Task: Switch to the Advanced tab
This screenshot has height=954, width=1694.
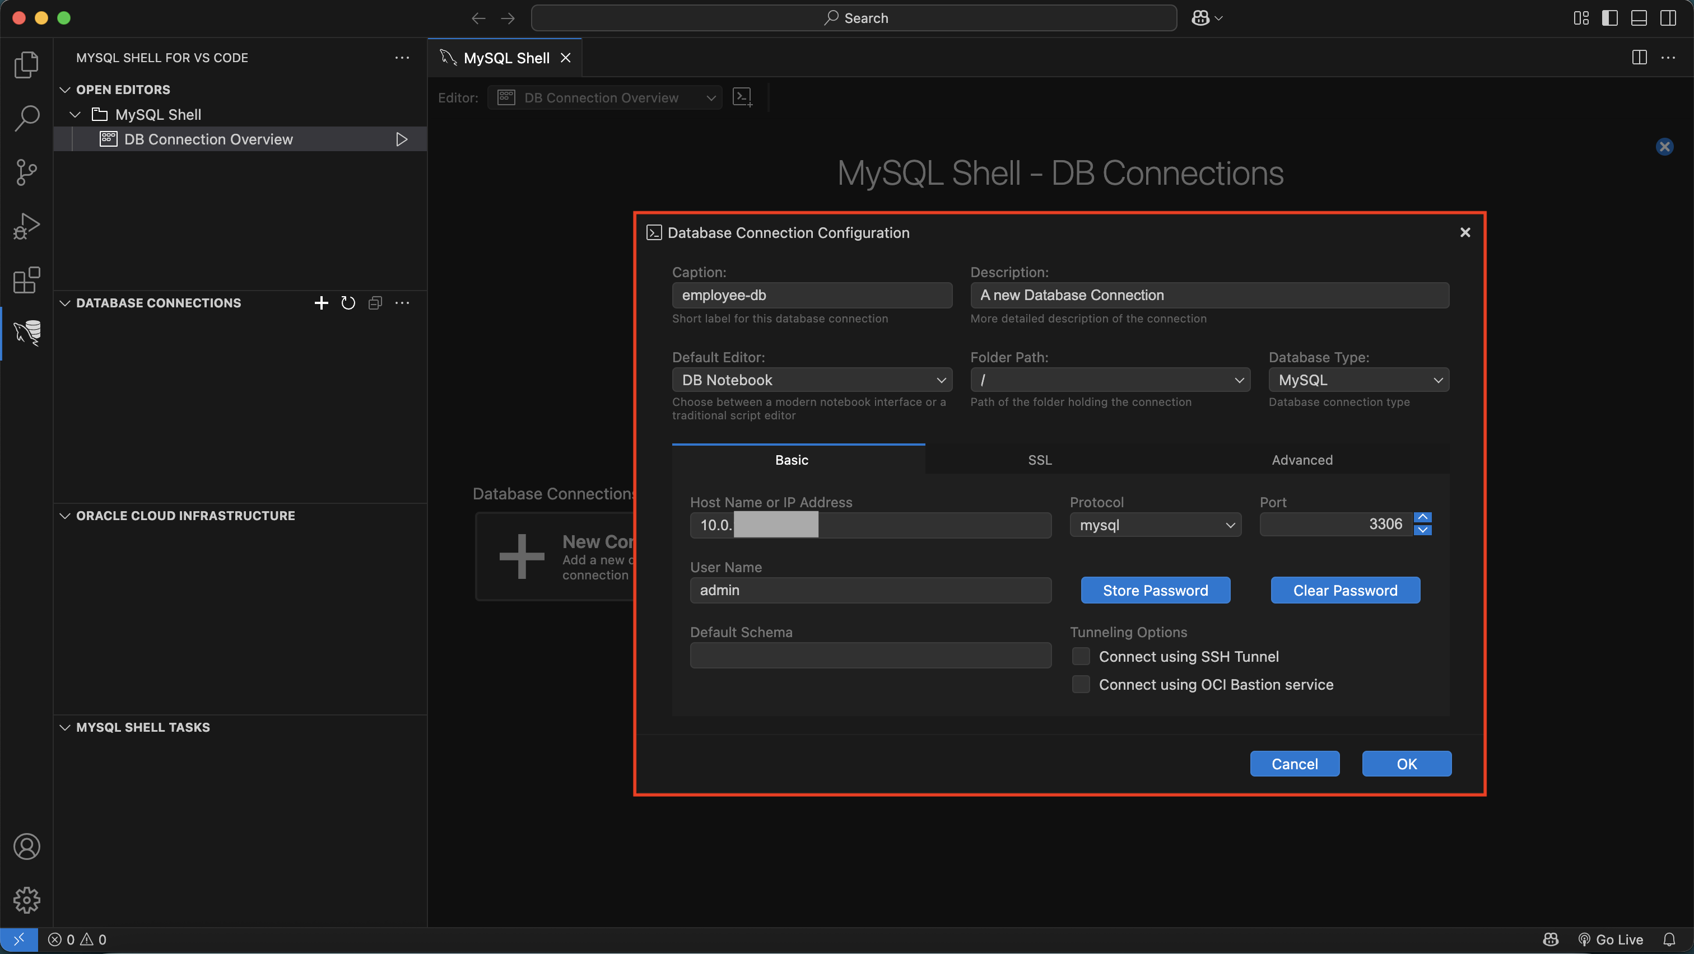Action: (x=1301, y=460)
